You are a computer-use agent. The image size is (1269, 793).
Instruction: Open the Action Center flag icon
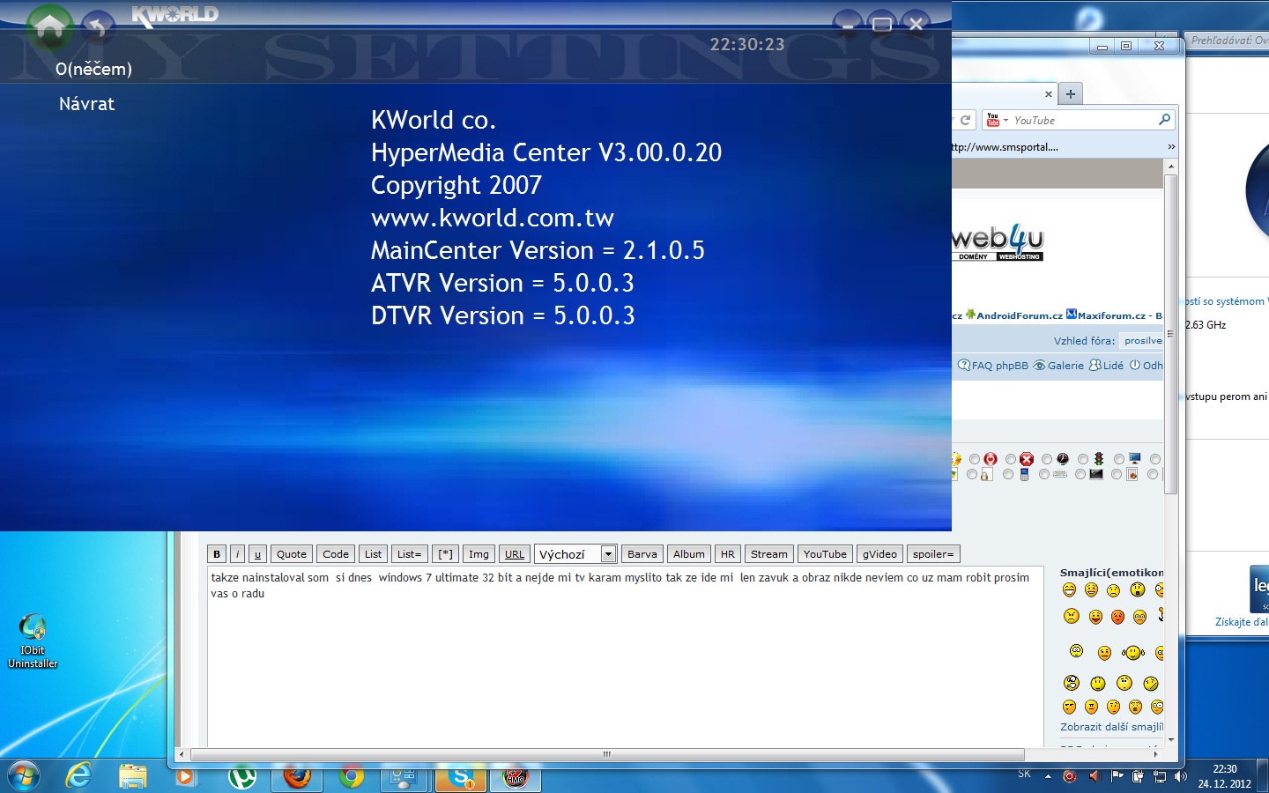[1117, 776]
